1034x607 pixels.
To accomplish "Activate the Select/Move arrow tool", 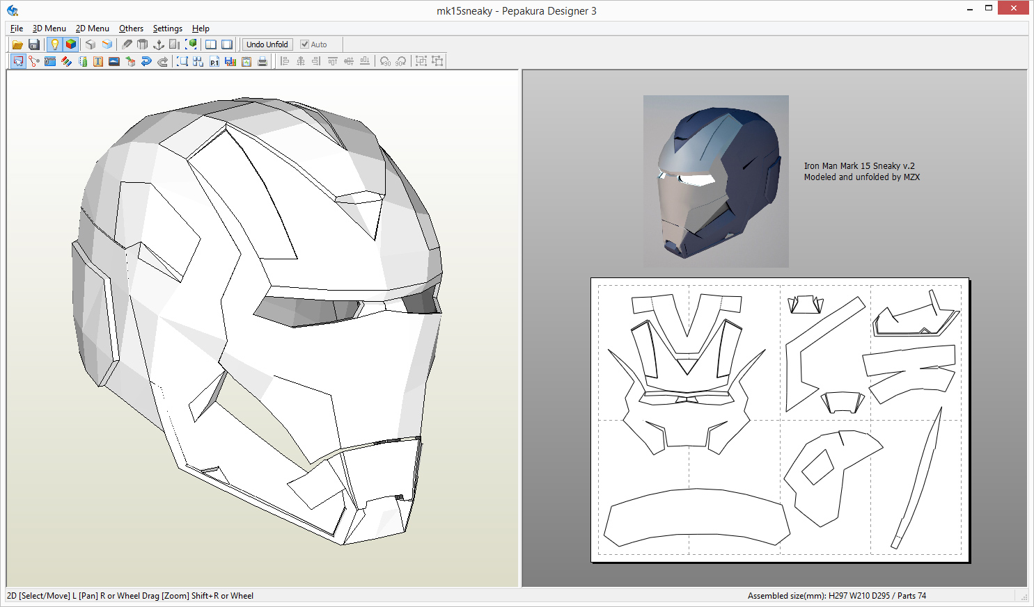I will (x=18, y=61).
